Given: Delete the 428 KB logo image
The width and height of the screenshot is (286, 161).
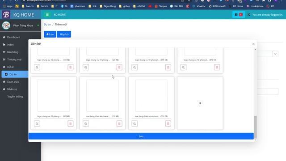Looking at the screenshot, I should click(119, 68).
